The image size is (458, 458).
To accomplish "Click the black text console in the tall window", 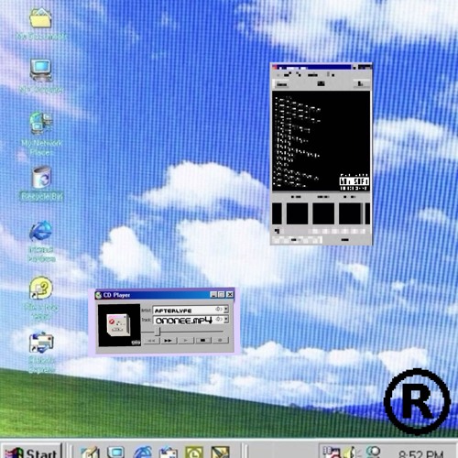I will point(321,141).
